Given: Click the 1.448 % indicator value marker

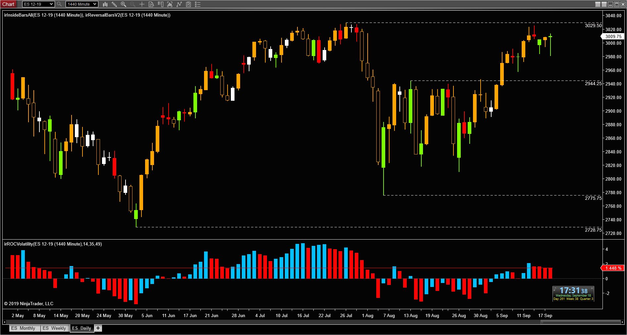Looking at the screenshot, I should [x=613, y=268].
